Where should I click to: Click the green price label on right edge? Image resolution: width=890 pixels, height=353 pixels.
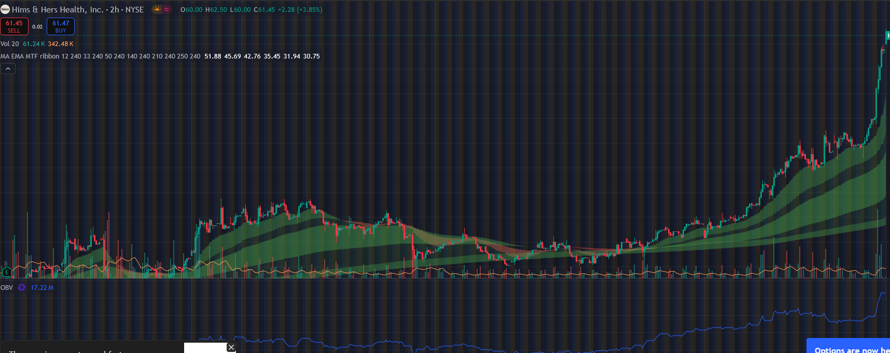pyautogui.click(x=887, y=36)
